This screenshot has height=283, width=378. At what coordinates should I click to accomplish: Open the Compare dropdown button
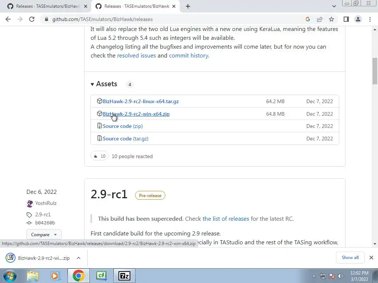(44, 235)
